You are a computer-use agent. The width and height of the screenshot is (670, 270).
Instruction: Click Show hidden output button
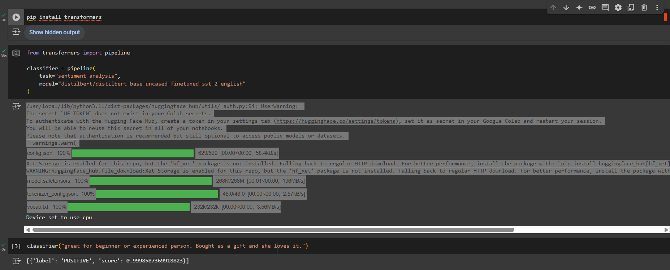point(55,32)
